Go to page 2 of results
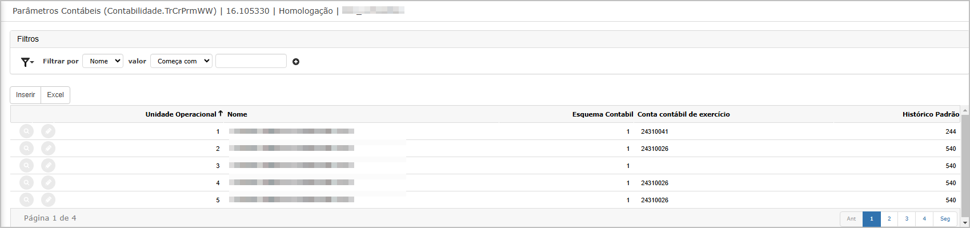970x228 pixels. point(889,219)
